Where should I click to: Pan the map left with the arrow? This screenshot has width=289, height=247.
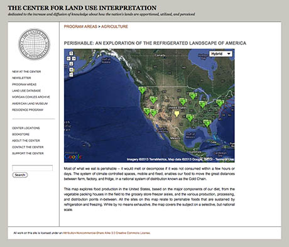tap(68, 58)
